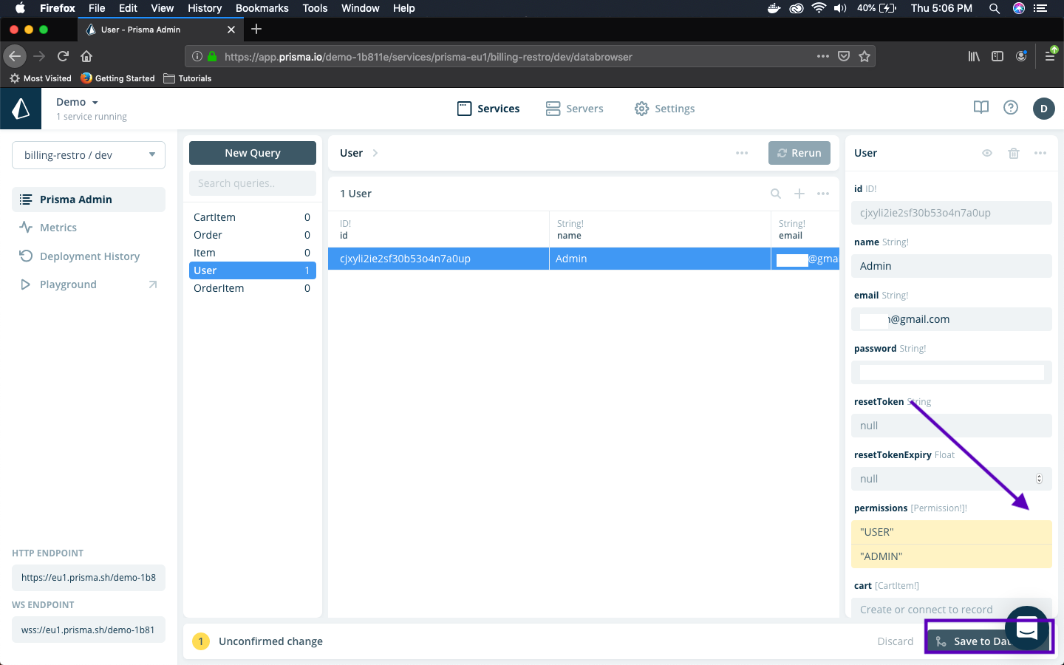Open Playground external link arrow

(153, 284)
